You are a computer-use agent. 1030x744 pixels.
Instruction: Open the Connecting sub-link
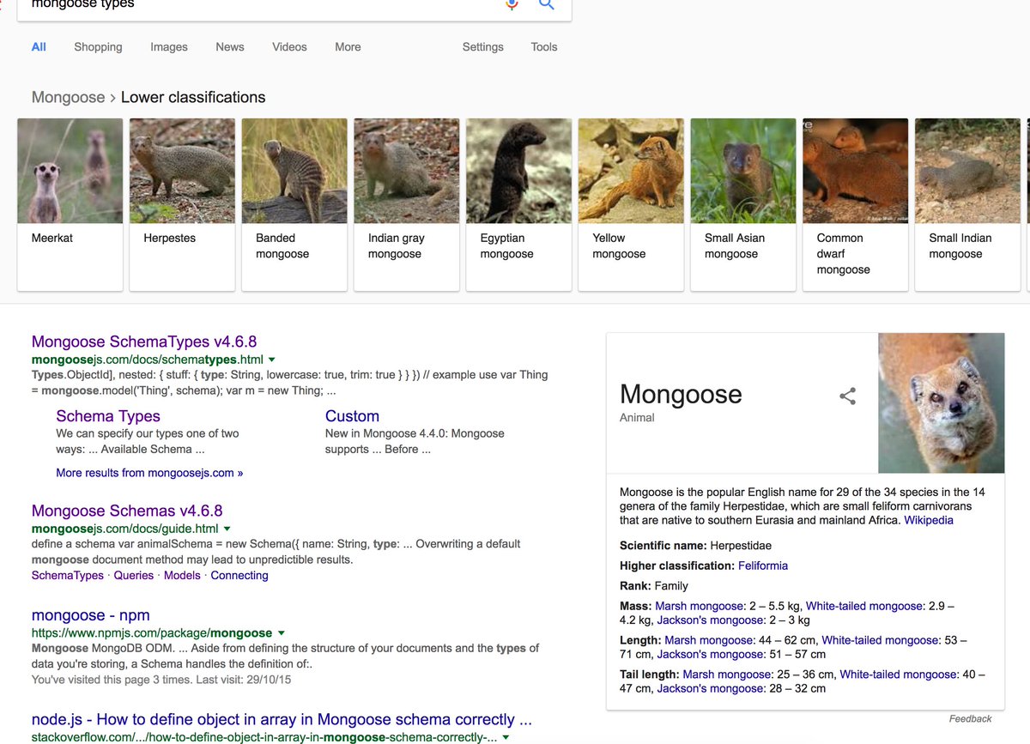coord(239,576)
